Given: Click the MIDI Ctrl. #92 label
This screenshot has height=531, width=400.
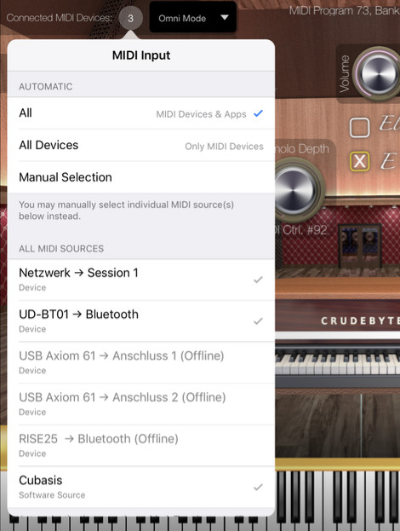Looking at the screenshot, I should (301, 230).
